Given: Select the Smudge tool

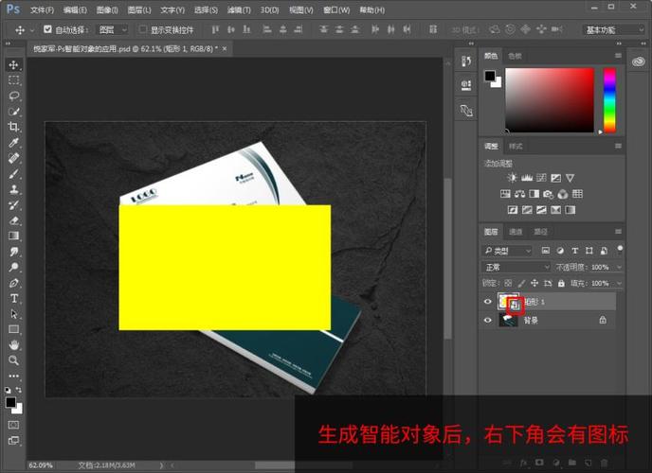Looking at the screenshot, I should click(x=13, y=252).
